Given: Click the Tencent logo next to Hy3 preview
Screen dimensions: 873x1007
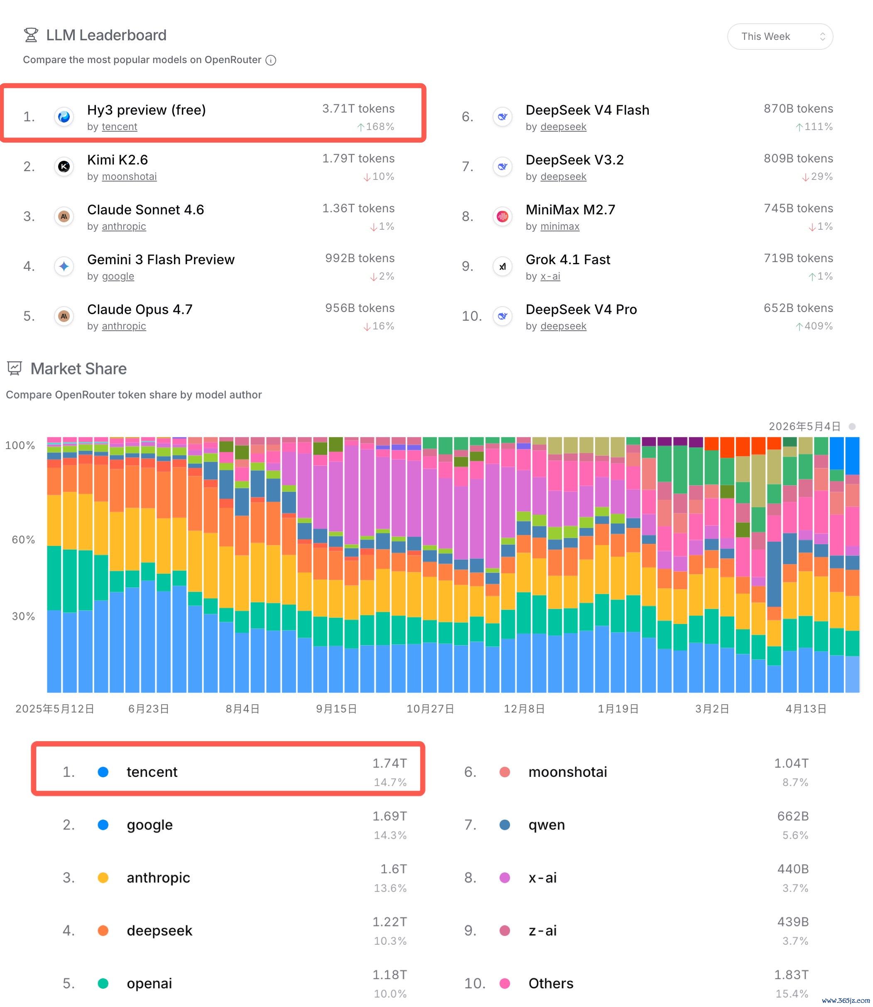Looking at the screenshot, I should (64, 117).
